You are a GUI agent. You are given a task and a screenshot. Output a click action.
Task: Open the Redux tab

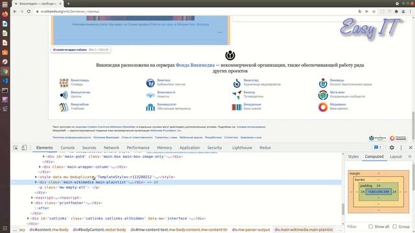(265, 148)
